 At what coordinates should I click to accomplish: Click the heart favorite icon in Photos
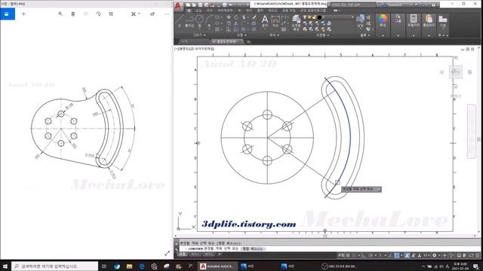85,14
